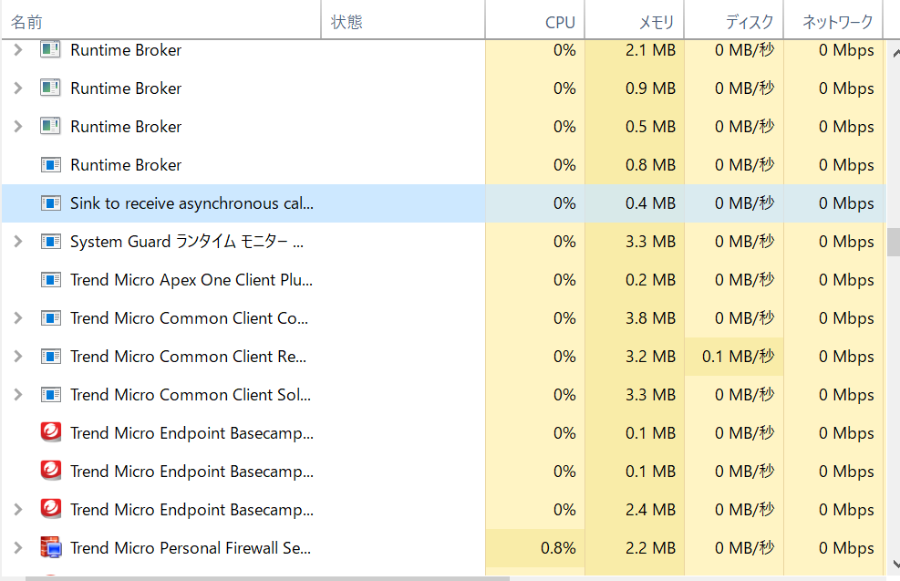Select the "Trend Micro Common Client Sol..." name
900x581 pixels.
[191, 394]
